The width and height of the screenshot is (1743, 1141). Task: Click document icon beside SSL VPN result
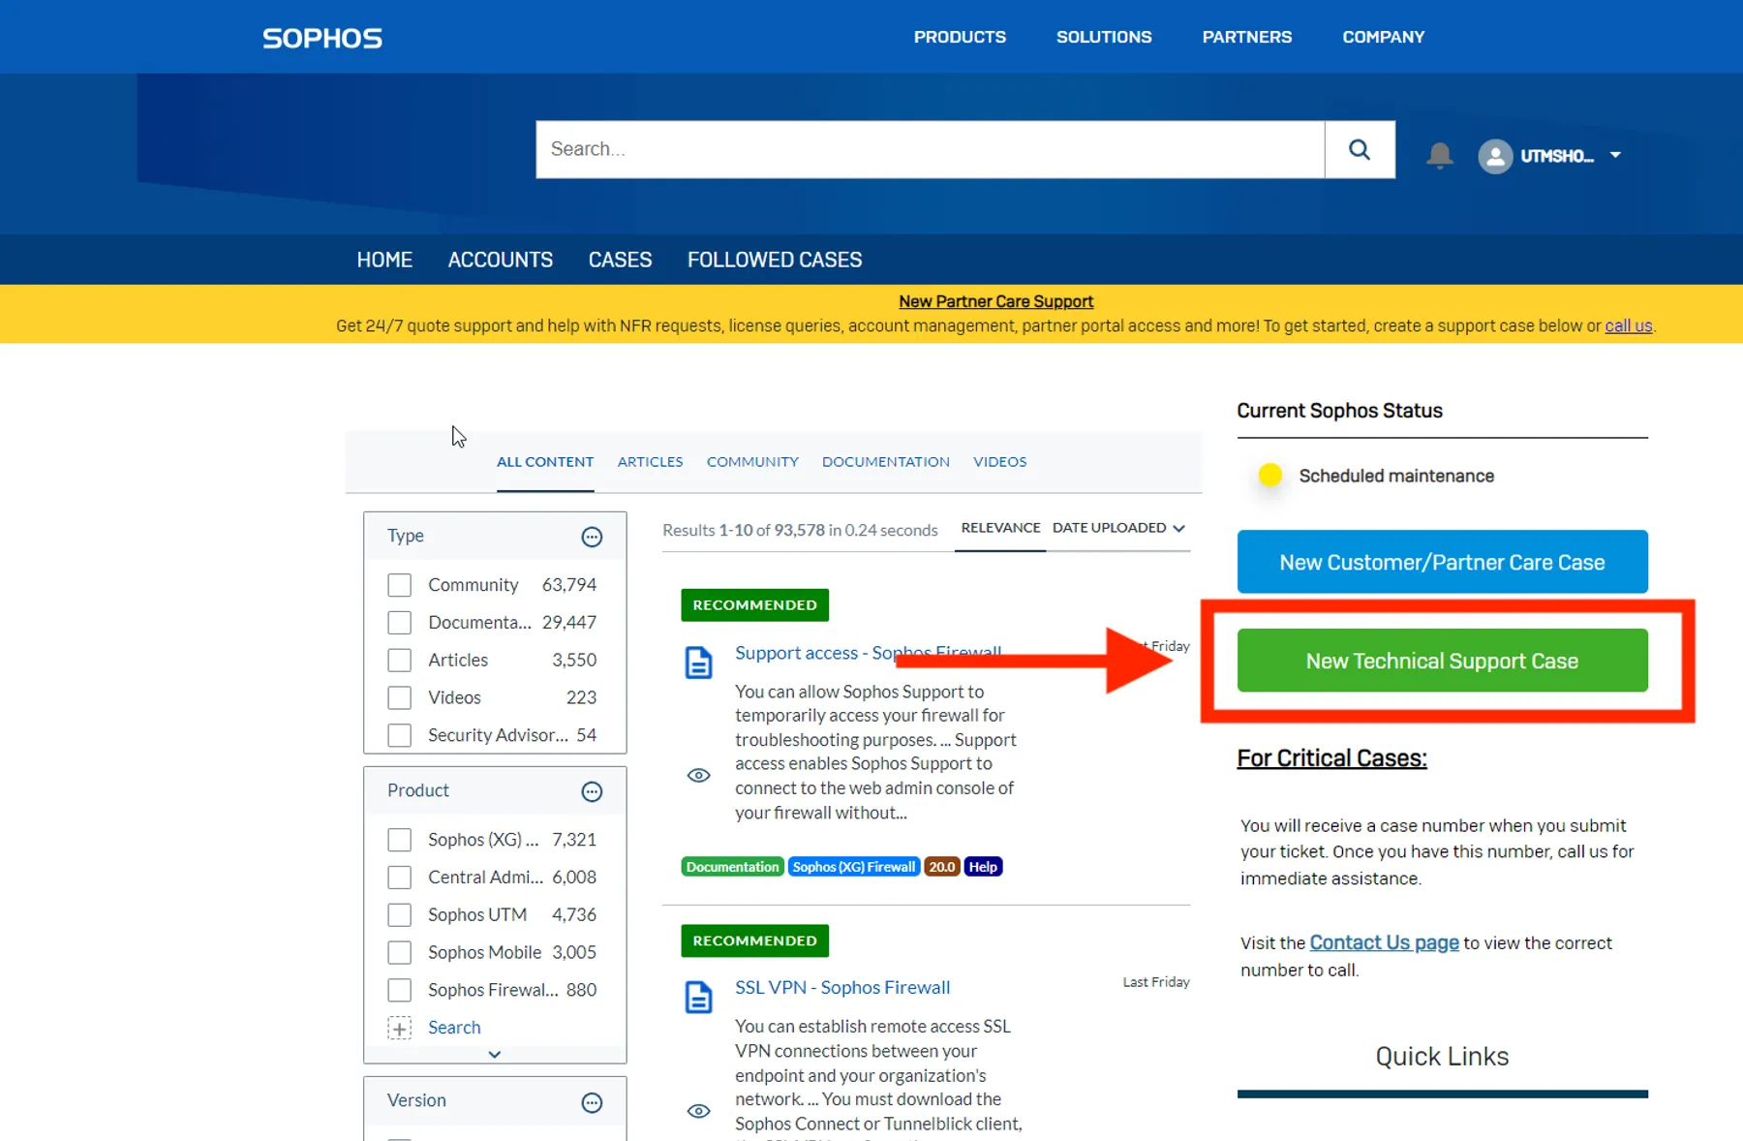[698, 997]
